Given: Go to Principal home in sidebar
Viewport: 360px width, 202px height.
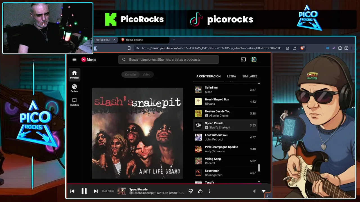Looking at the screenshot, I should point(75,75).
